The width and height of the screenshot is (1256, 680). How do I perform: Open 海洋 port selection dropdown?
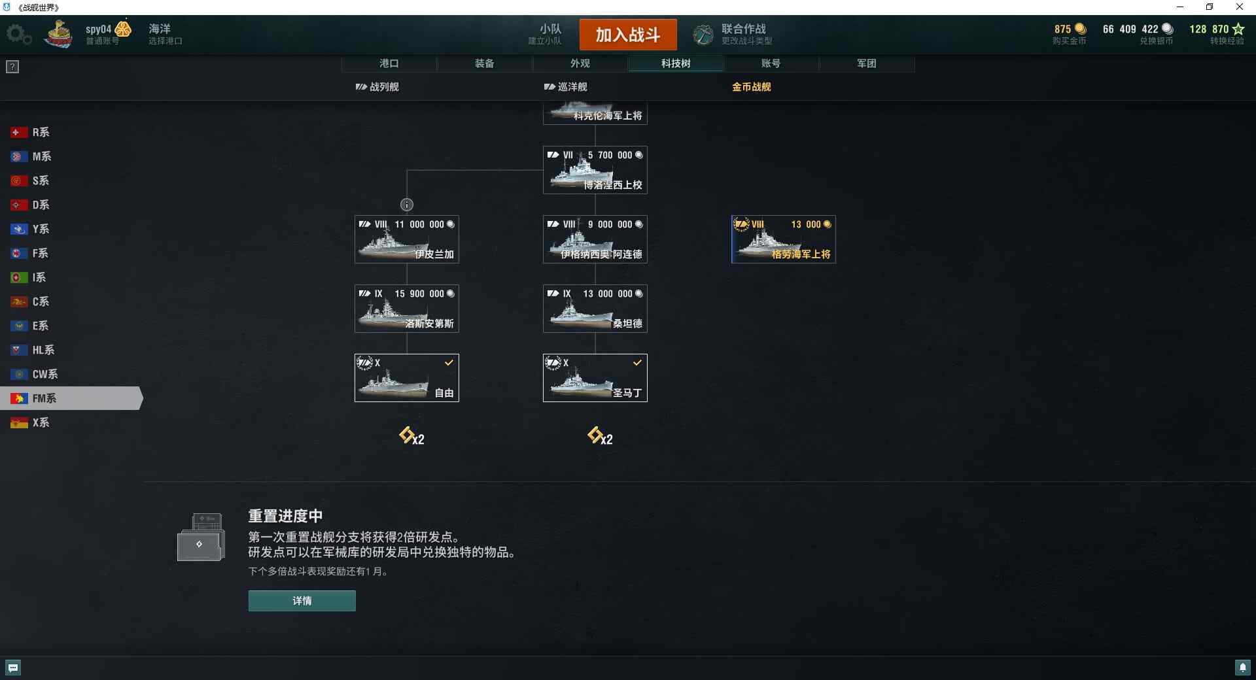point(165,34)
